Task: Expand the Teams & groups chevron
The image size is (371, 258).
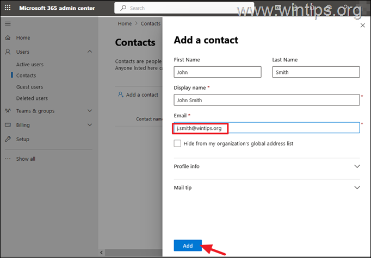Action: [x=90, y=111]
